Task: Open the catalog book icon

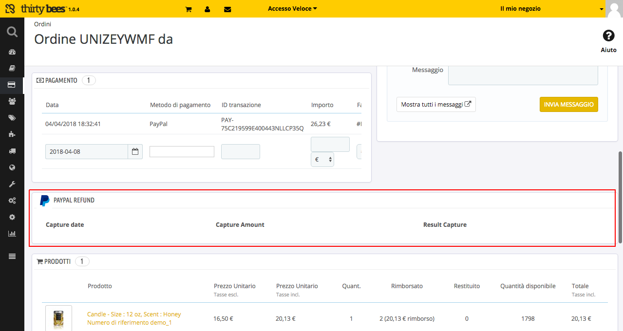Action: (x=12, y=68)
